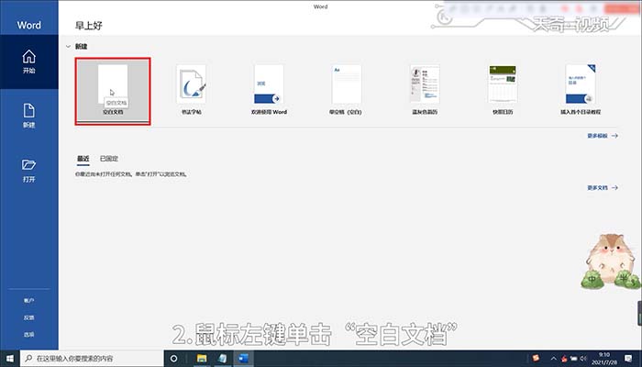Click the taskbar clock showing 9:10
642x367 pixels.
(x=604, y=359)
